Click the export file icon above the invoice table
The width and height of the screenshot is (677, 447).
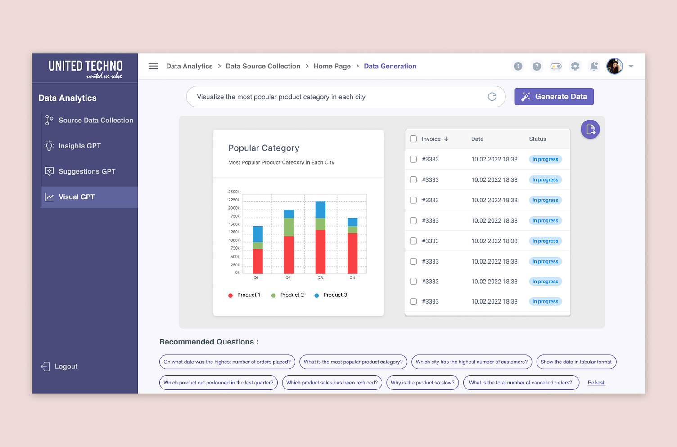(x=590, y=129)
